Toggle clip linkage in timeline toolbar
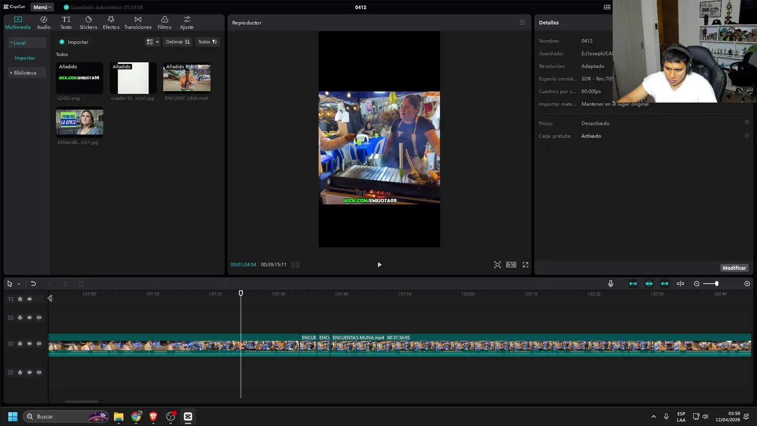 (665, 284)
